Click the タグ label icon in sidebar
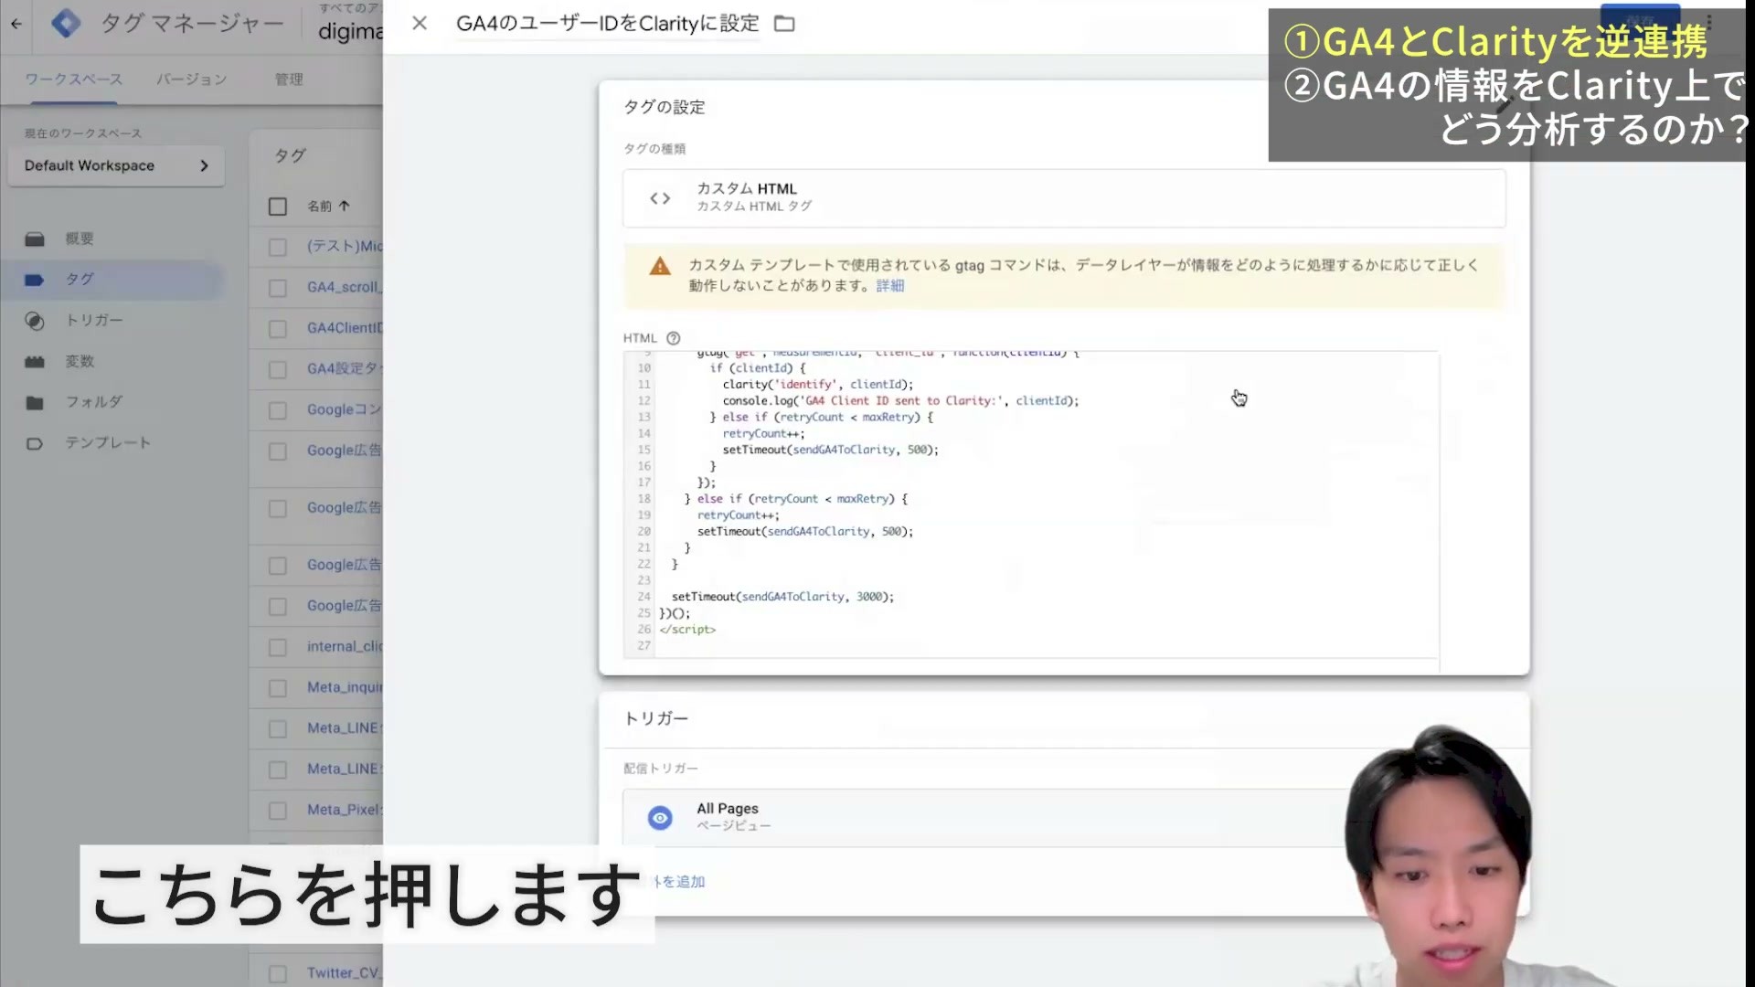1755x987 pixels. (x=35, y=280)
